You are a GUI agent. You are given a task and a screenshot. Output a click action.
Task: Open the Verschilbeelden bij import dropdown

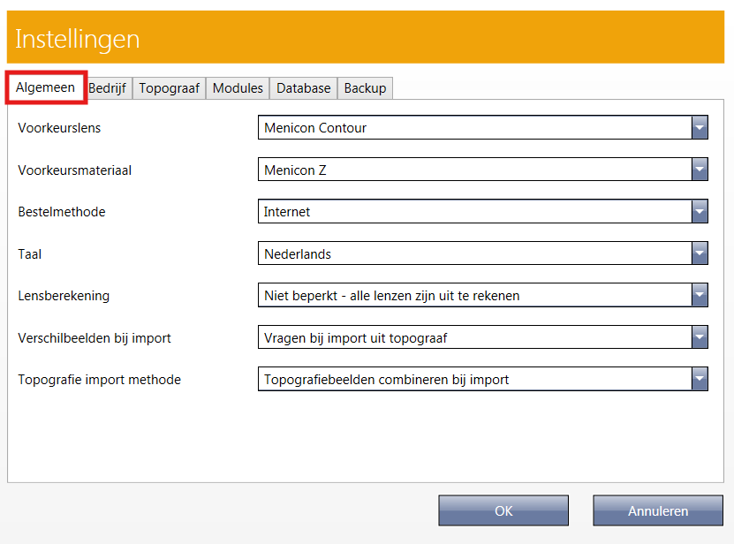click(x=700, y=337)
